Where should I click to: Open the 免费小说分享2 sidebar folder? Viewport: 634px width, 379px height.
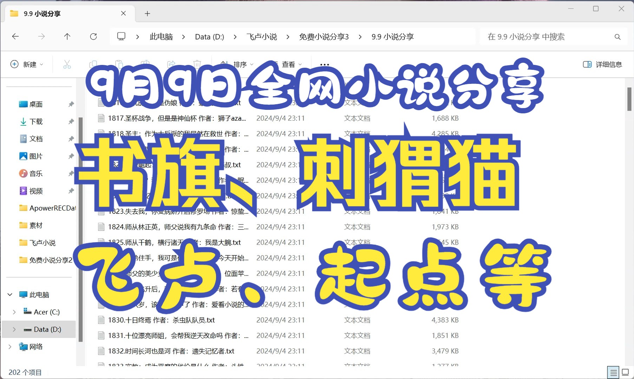pos(46,260)
